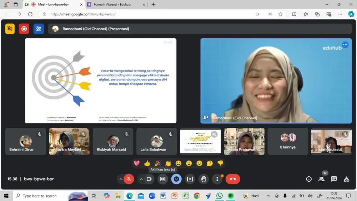Expand video settings chevron beside camera
The image size is (357, 201).
click(141, 179)
